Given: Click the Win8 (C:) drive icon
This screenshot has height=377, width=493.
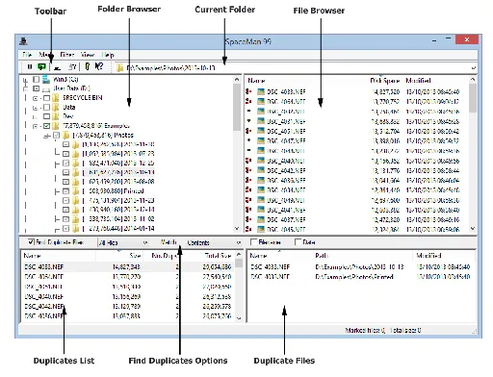Looking at the screenshot, I should click(x=46, y=79).
